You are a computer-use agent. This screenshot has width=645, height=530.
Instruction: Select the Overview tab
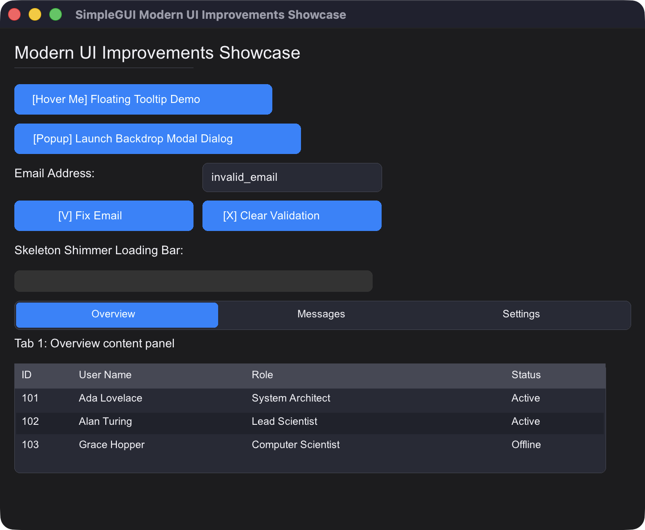coord(117,315)
